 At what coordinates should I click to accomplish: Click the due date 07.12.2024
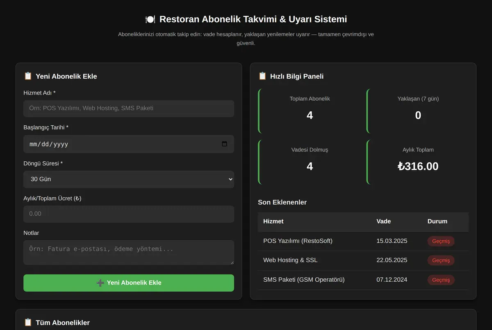click(392, 280)
